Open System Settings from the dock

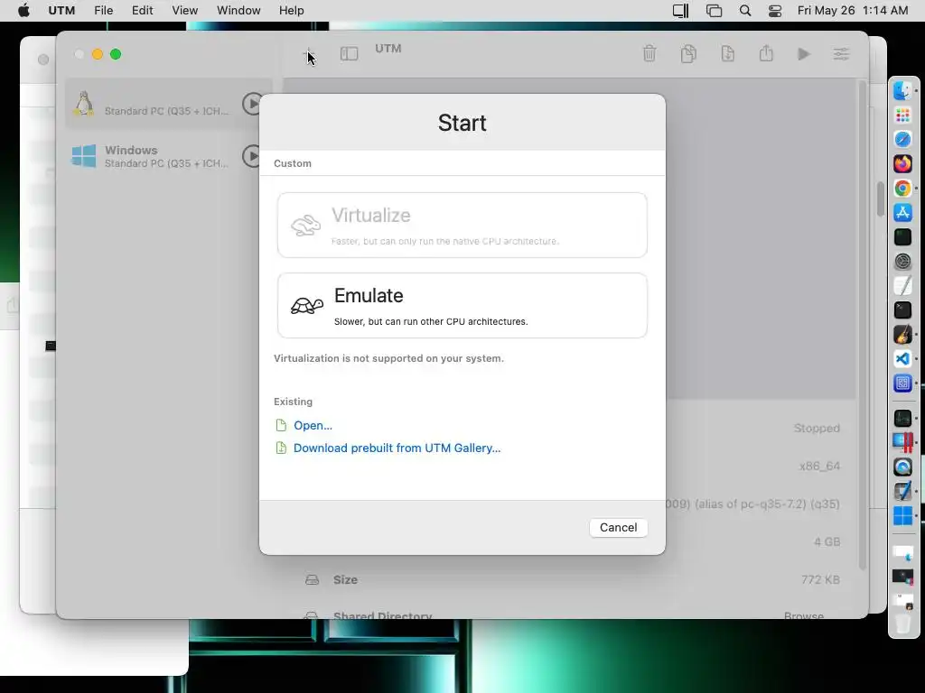(902, 261)
